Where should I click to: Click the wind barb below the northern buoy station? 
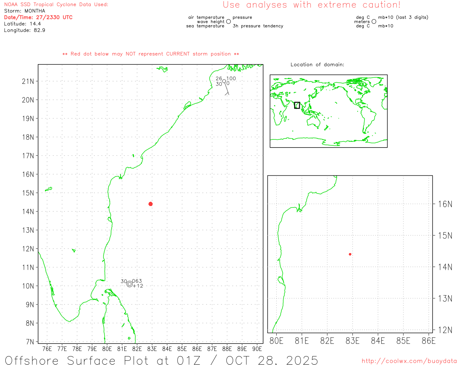[226, 89]
